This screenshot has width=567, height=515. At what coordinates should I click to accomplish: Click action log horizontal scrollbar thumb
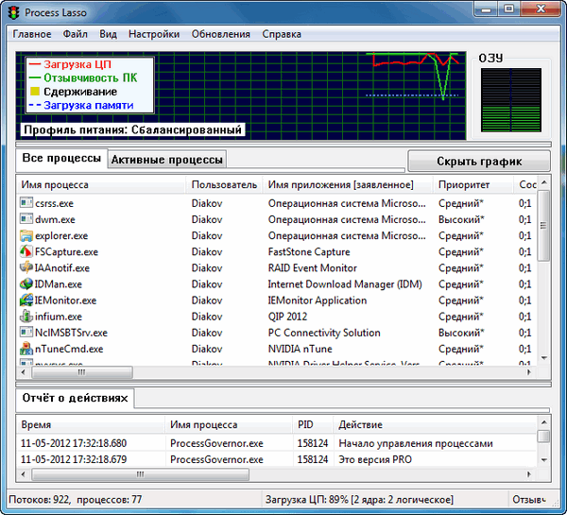[140, 474]
